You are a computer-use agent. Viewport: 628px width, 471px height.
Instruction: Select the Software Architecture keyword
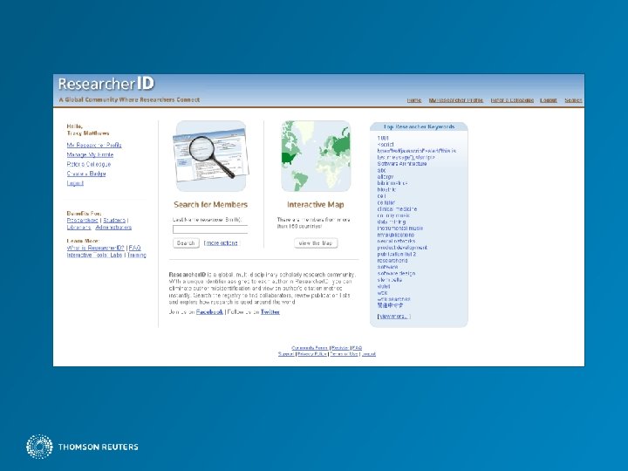point(402,164)
